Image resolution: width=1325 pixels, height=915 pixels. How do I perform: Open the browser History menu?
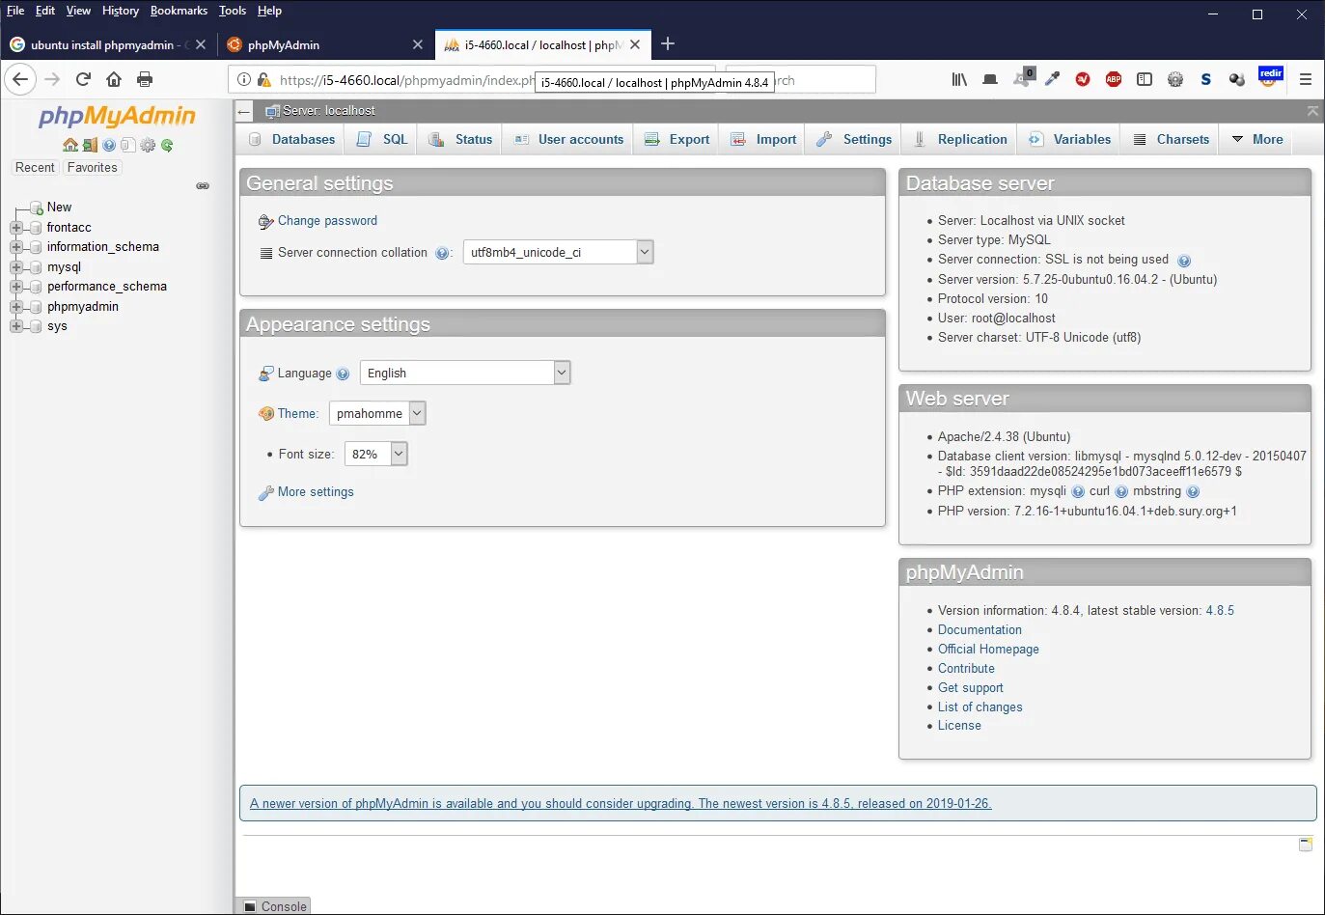tap(121, 11)
